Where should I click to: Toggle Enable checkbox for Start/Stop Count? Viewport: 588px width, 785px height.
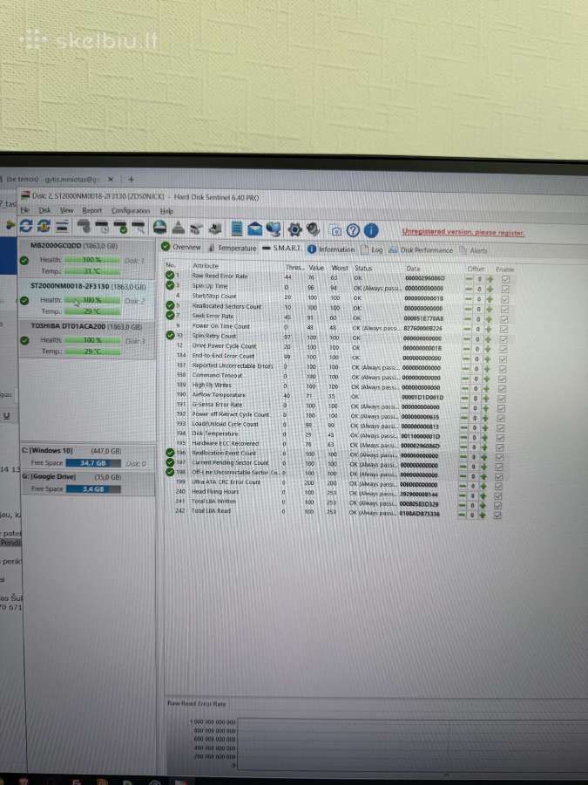click(504, 299)
